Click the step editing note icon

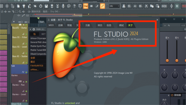coord(97,6)
